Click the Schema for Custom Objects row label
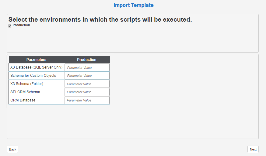The height and width of the screenshot is (156, 266). 33,76
